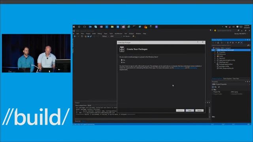Screen dimensions: 253x142
Task: Select packages.config file
Action: coord(224,66)
